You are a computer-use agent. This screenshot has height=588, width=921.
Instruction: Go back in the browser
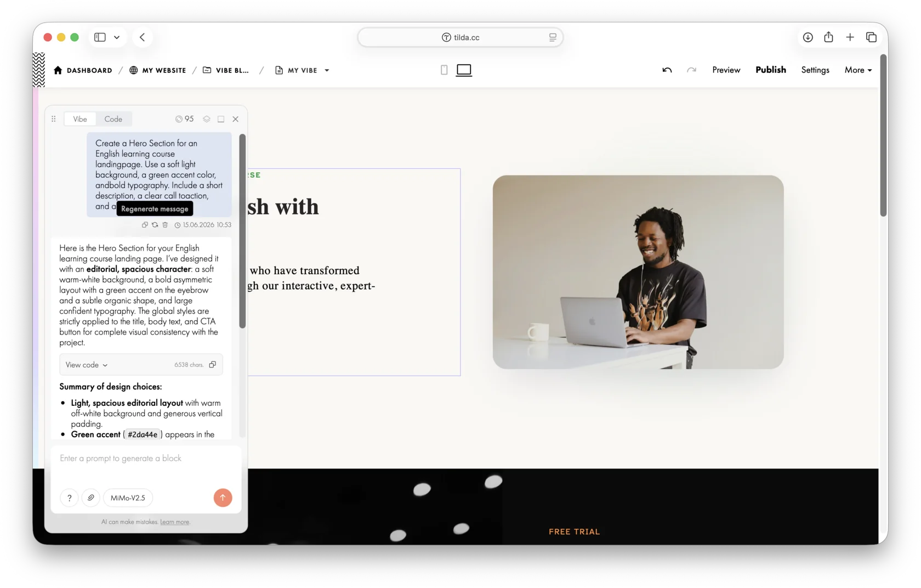(x=143, y=37)
